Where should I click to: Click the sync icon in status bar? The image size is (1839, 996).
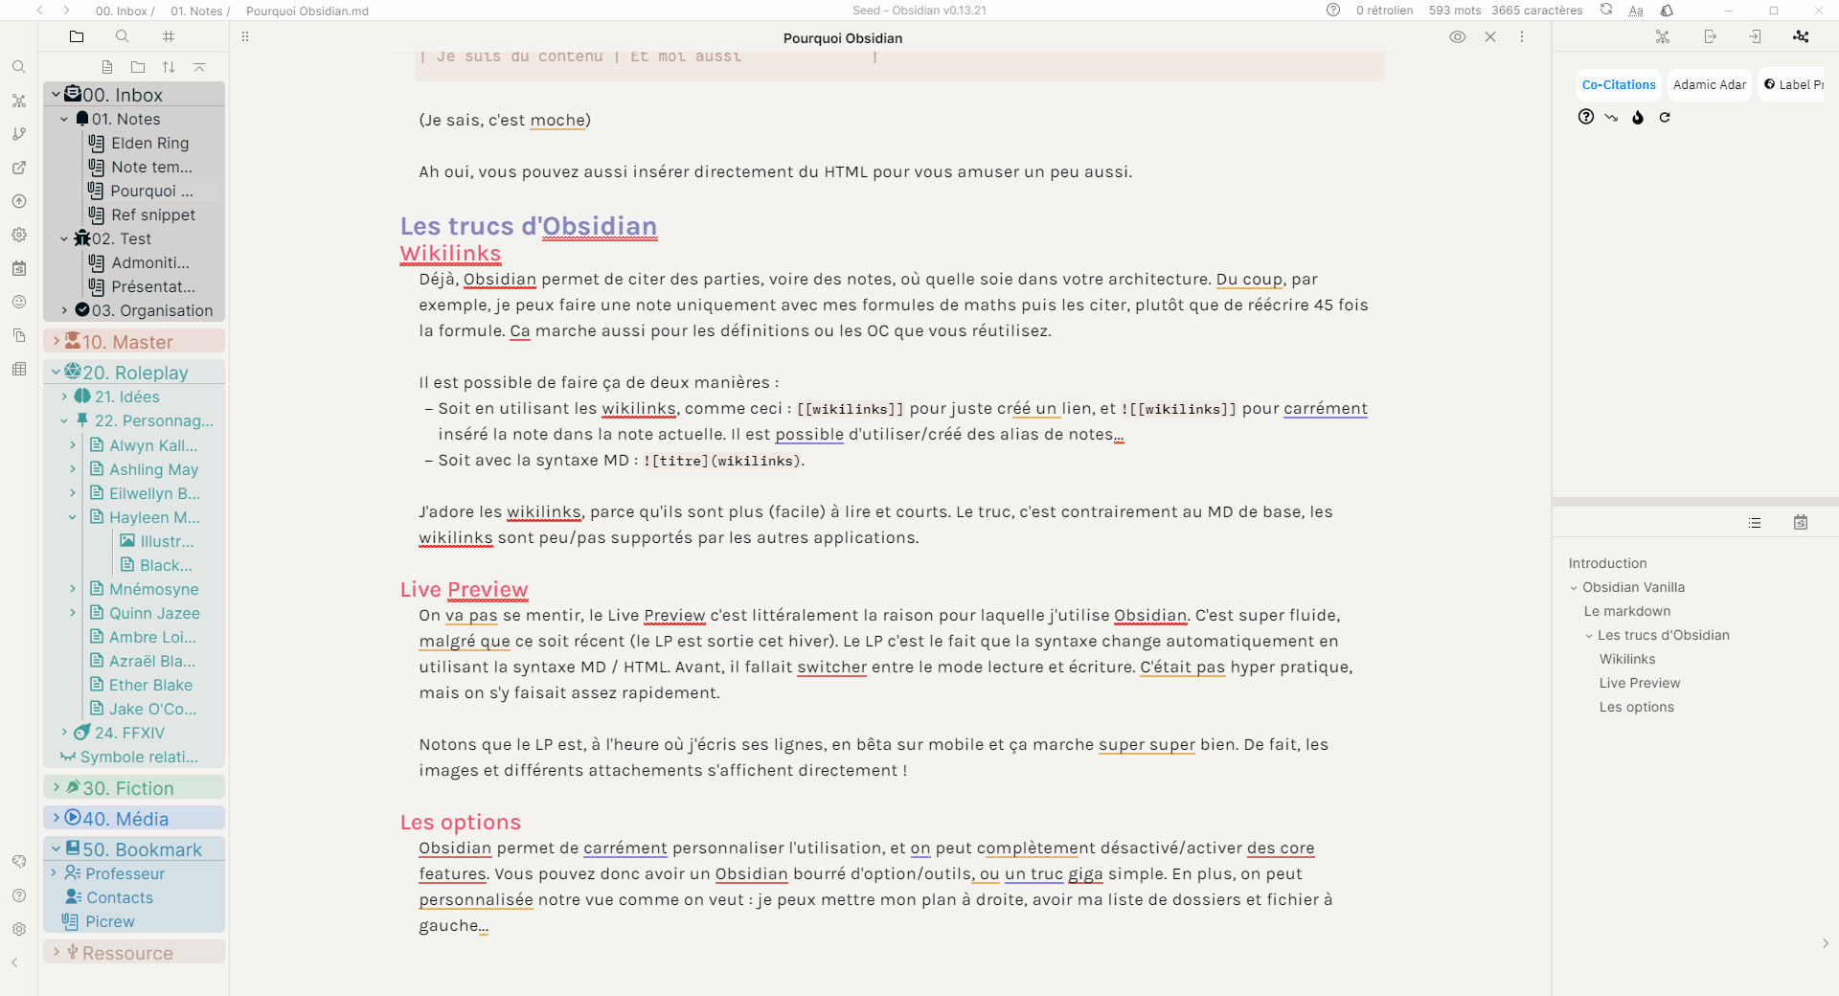(1606, 10)
